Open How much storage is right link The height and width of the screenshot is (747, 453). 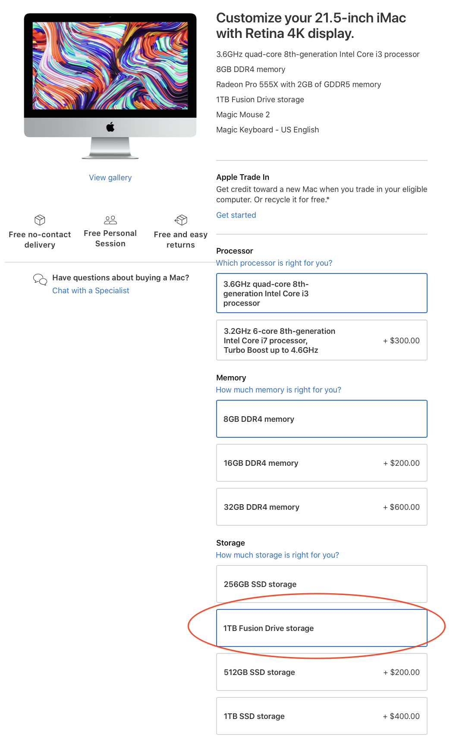point(277,555)
